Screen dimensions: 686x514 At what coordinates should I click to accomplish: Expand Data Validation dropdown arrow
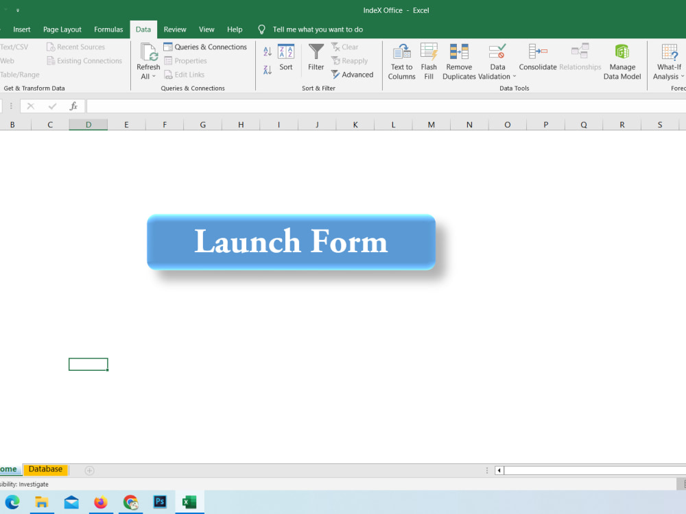click(514, 77)
